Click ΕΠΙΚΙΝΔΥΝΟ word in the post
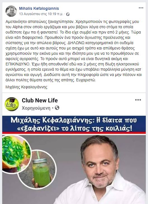 tap(18, 64)
